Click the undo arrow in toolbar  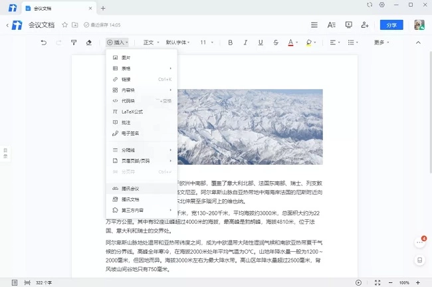point(44,43)
